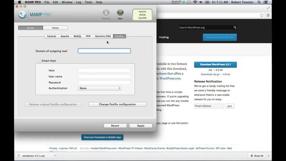
Task: Open the MAMP PRO application menu
Action: coord(33,2)
